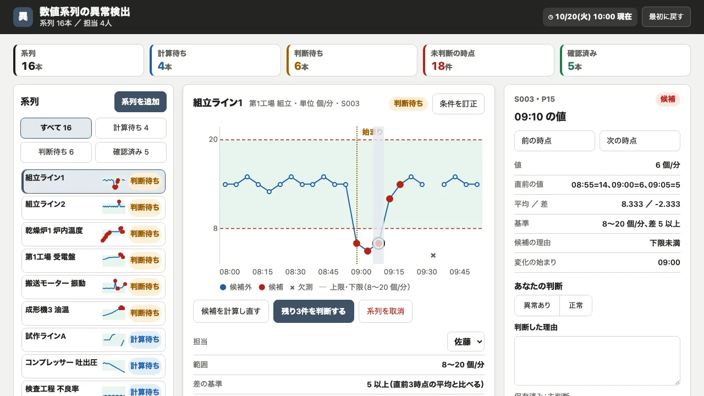This screenshot has width=704, height=396.
Task: Select 試作ラインA series row
Action: click(x=94, y=339)
